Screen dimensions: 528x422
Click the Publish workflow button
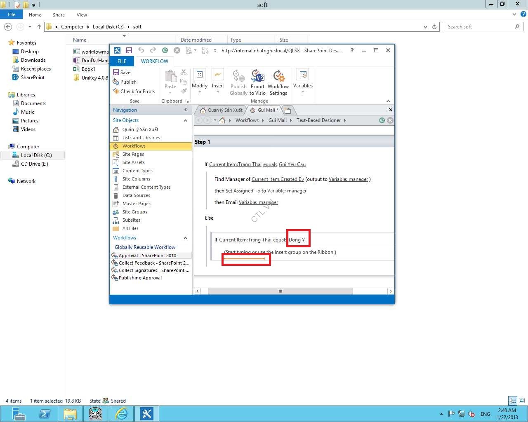pos(125,82)
